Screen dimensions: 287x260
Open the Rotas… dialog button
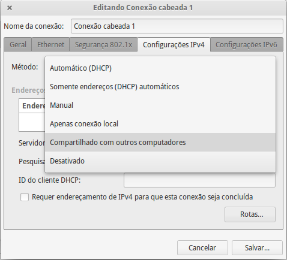coord(250,214)
